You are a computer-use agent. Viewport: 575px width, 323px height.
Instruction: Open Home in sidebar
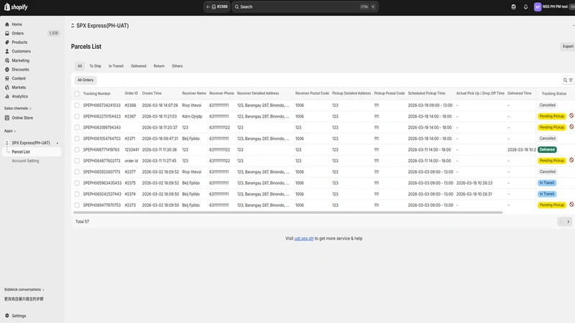tap(17, 24)
